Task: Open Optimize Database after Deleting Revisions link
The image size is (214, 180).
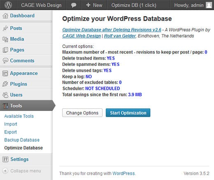Action: click(112, 30)
